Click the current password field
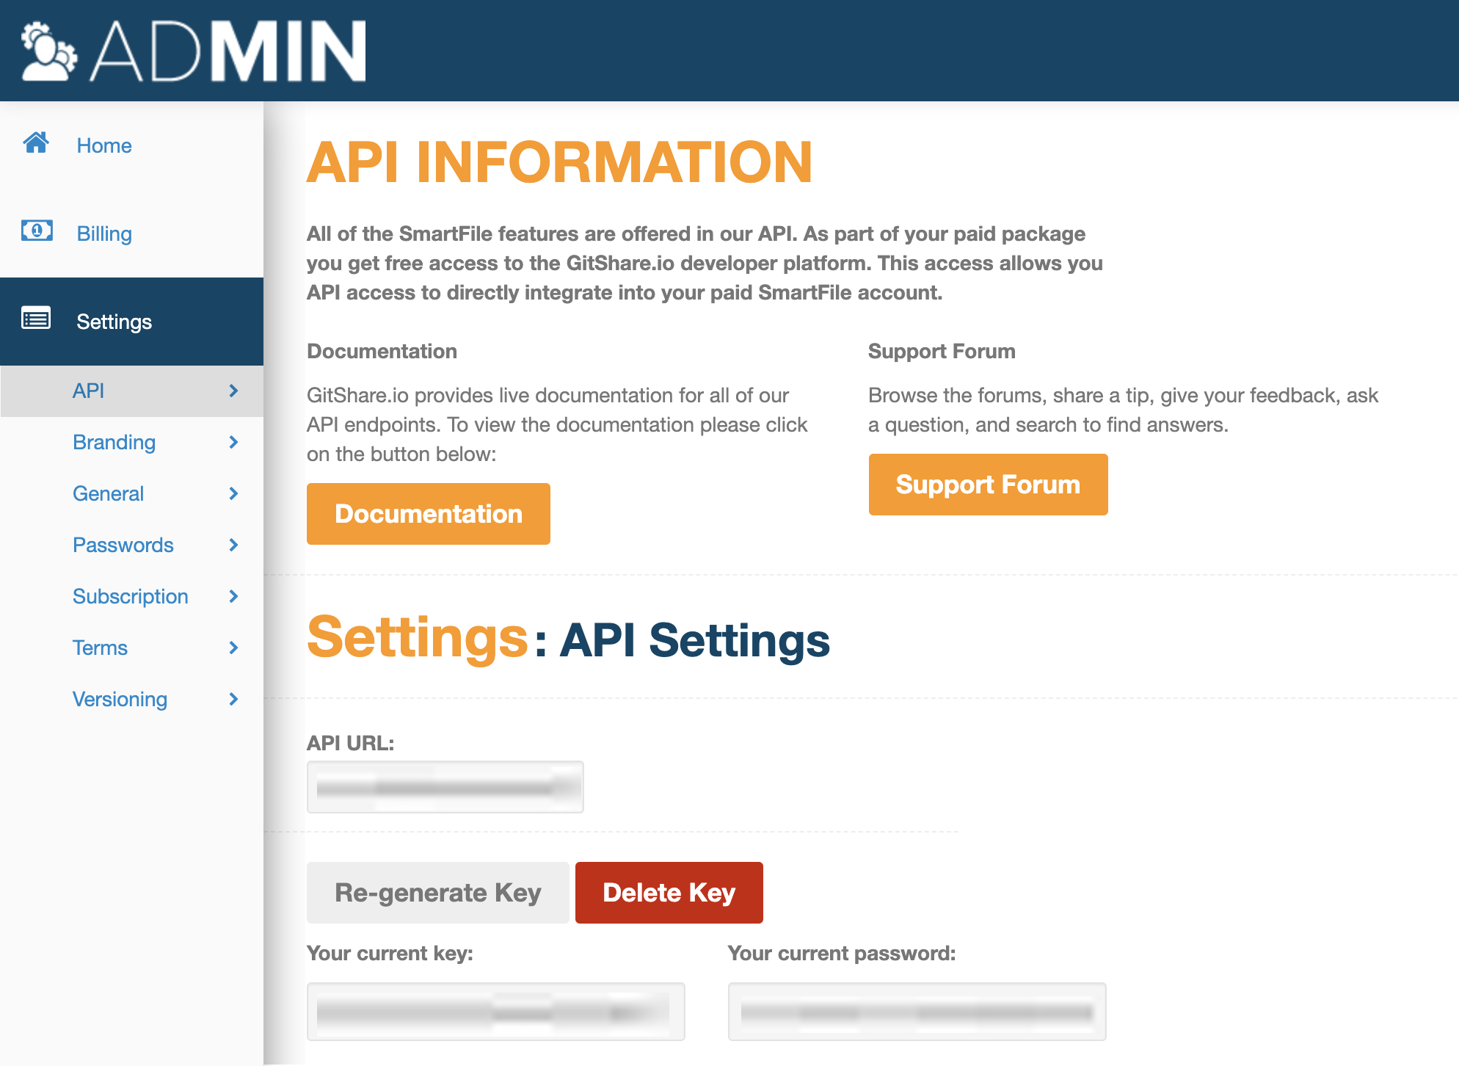 tap(917, 1012)
